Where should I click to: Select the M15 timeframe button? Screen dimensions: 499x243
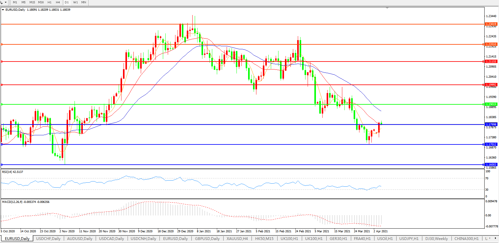(x=32, y=2)
